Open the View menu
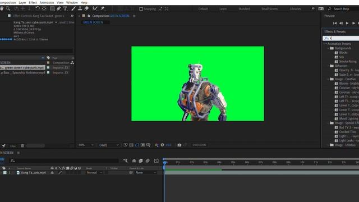 click(60, 2)
